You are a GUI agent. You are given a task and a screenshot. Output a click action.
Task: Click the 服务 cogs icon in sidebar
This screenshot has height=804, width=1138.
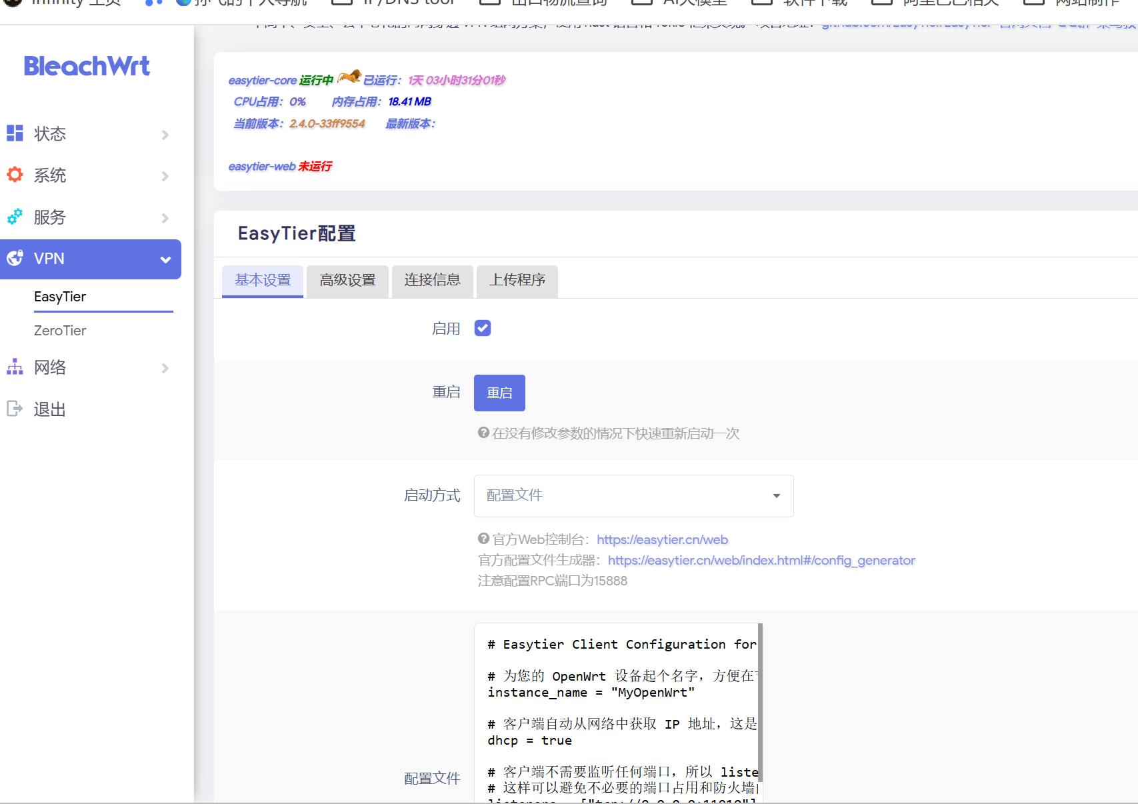(15, 217)
